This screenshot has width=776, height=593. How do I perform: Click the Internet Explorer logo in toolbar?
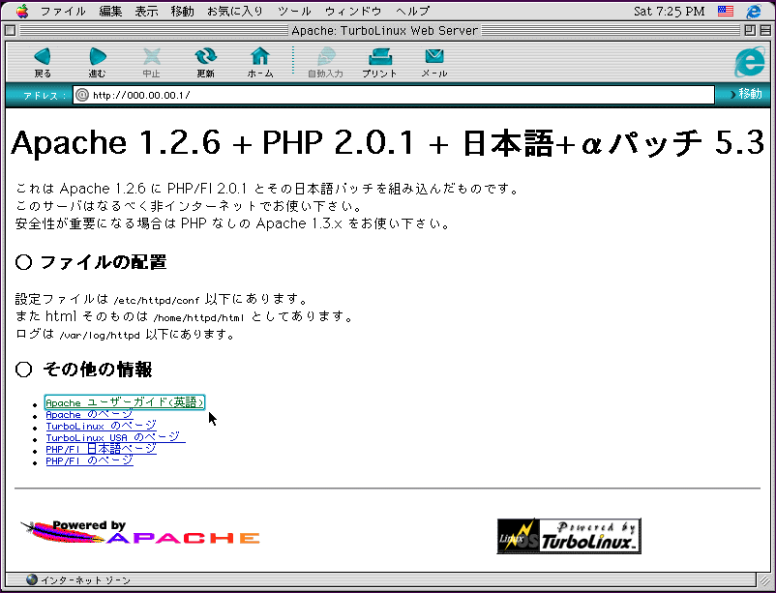(x=750, y=61)
